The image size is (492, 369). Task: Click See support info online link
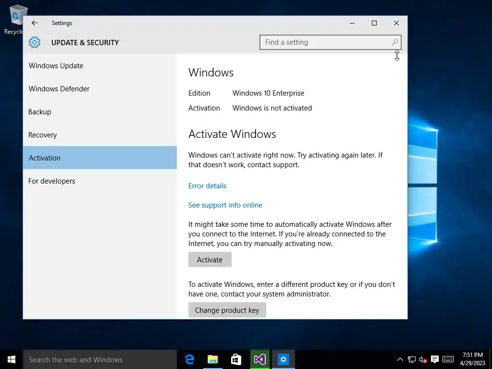225,205
